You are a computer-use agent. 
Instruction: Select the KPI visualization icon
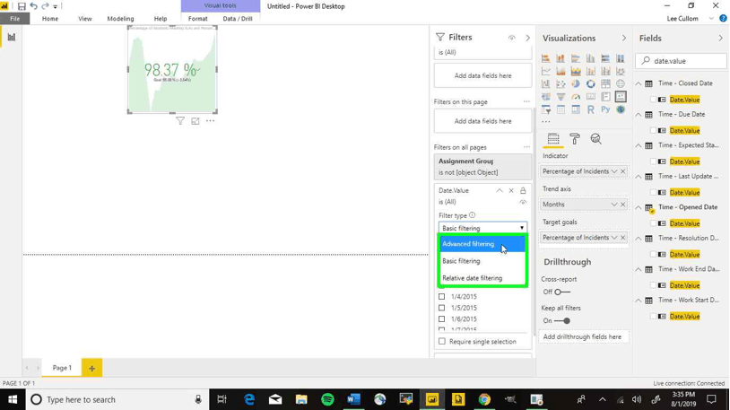(621, 96)
